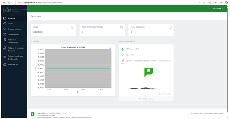The image size is (230, 119).
Task: Reload the page in the browser
Action: (x=9, y=3)
